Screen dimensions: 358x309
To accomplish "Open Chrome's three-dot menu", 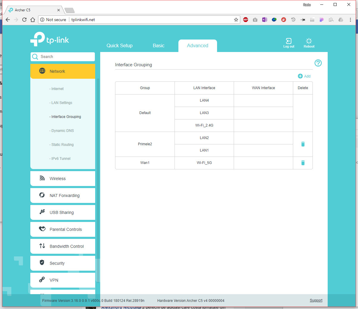I will pos(350,20).
